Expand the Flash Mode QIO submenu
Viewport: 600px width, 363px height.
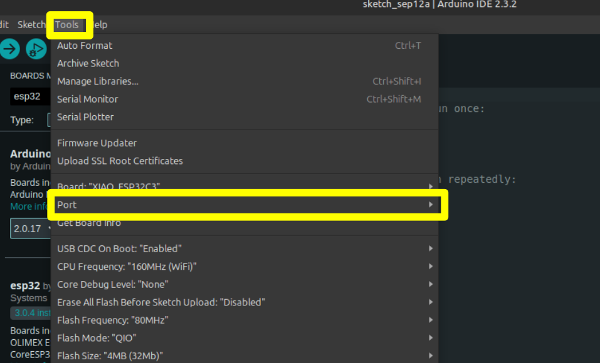click(245, 338)
